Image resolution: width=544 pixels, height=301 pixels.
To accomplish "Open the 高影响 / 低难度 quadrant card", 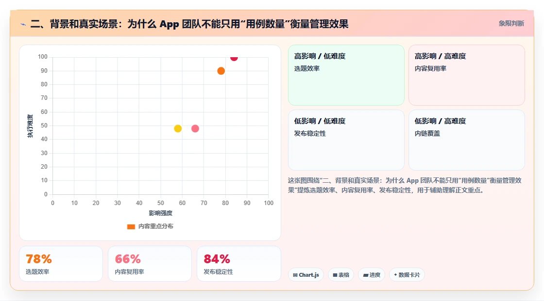I will click(x=346, y=75).
